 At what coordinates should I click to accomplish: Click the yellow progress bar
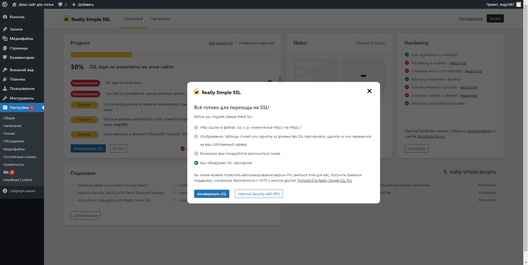tap(101, 55)
